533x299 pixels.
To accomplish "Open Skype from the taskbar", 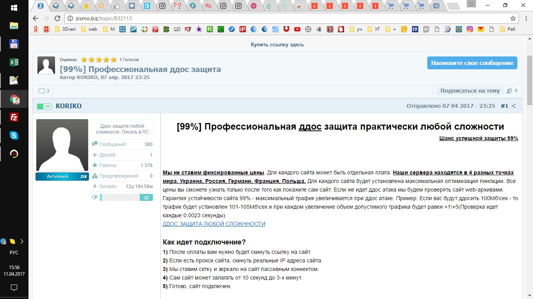I will click(x=14, y=135).
